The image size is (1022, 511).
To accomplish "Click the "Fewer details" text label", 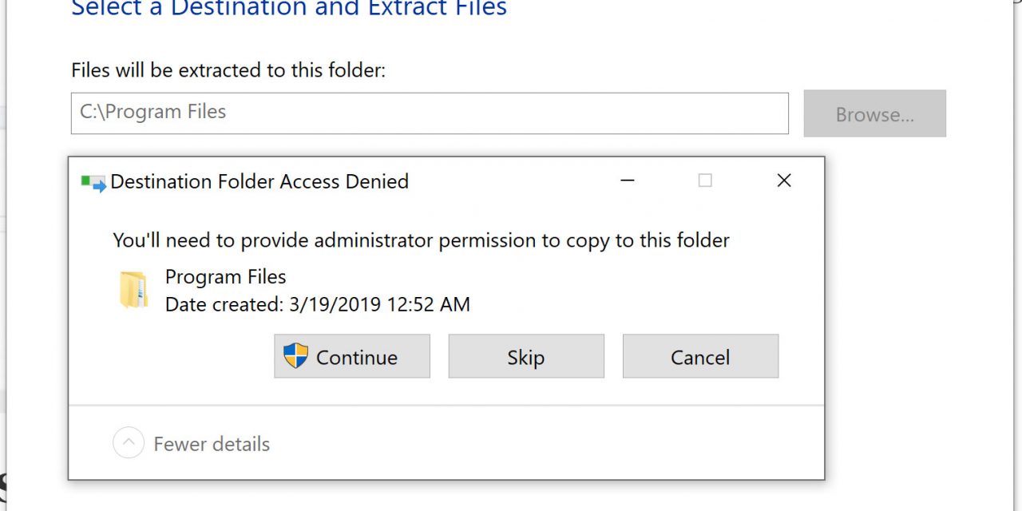I will [x=212, y=444].
